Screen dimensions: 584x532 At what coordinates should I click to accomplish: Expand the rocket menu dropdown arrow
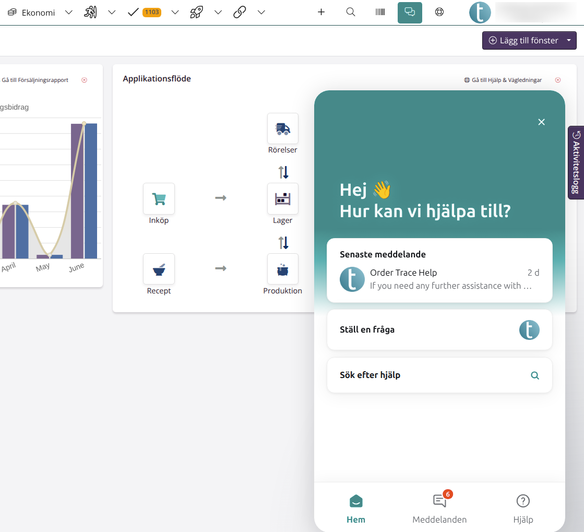tap(218, 13)
